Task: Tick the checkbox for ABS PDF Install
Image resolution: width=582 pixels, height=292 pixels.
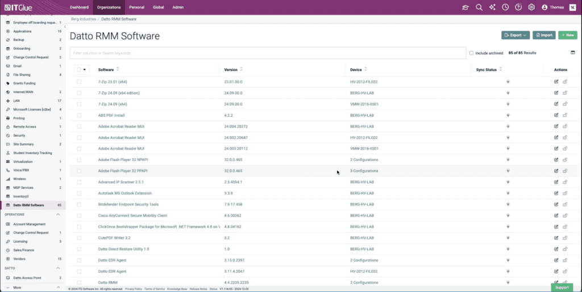Action: (79, 115)
